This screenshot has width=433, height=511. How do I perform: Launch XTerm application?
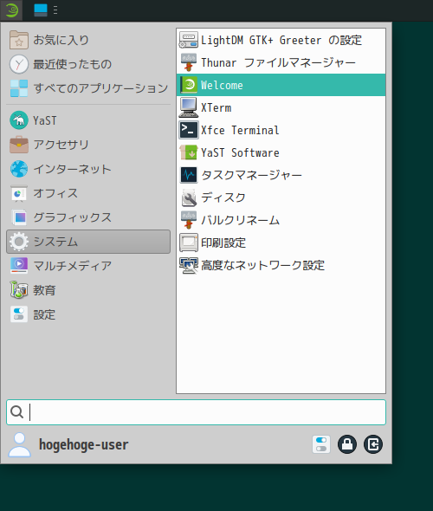pos(281,108)
